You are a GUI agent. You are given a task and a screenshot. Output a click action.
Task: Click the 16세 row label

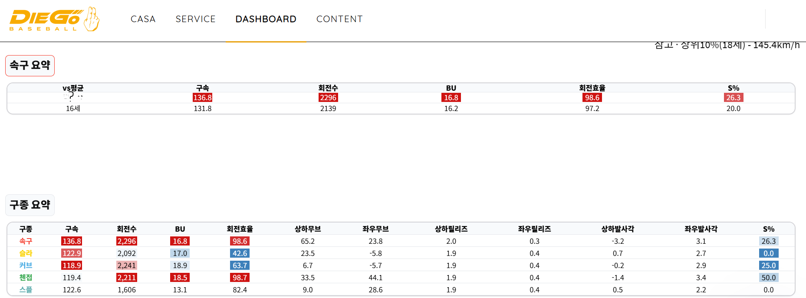coord(73,108)
